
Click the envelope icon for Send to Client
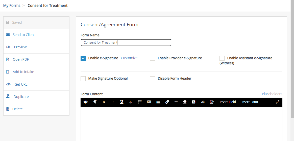point(8,35)
